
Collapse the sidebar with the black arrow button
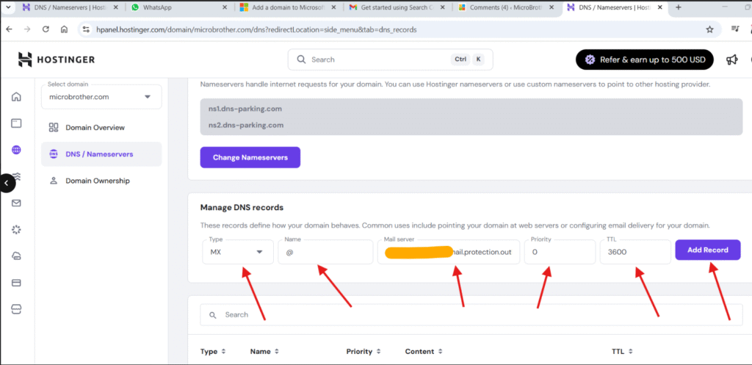[x=7, y=182]
